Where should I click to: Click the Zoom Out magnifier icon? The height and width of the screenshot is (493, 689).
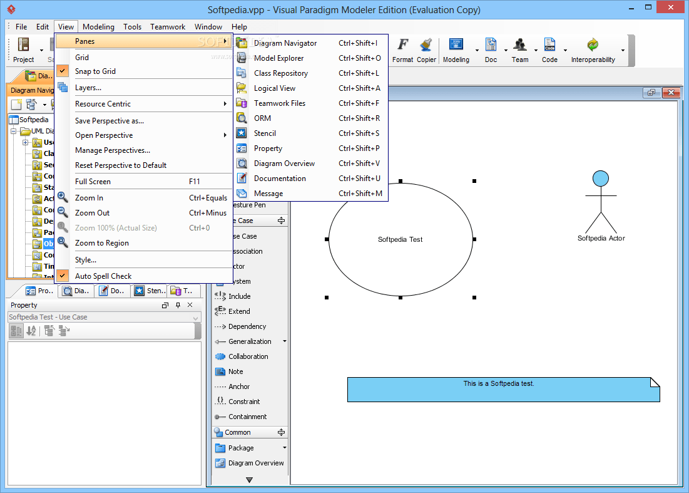pos(63,212)
